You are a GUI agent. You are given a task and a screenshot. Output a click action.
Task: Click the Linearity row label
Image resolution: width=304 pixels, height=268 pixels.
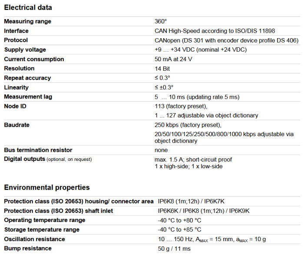coord(16,88)
